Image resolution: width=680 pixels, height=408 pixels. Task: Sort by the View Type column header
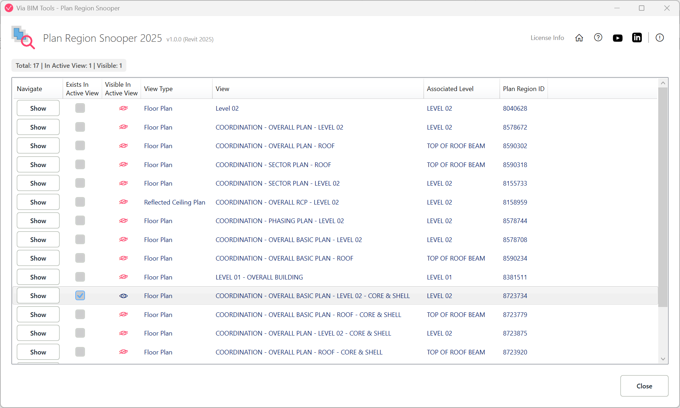pos(177,89)
